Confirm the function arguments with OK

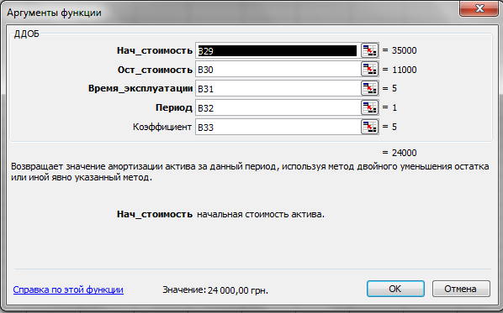pos(395,289)
